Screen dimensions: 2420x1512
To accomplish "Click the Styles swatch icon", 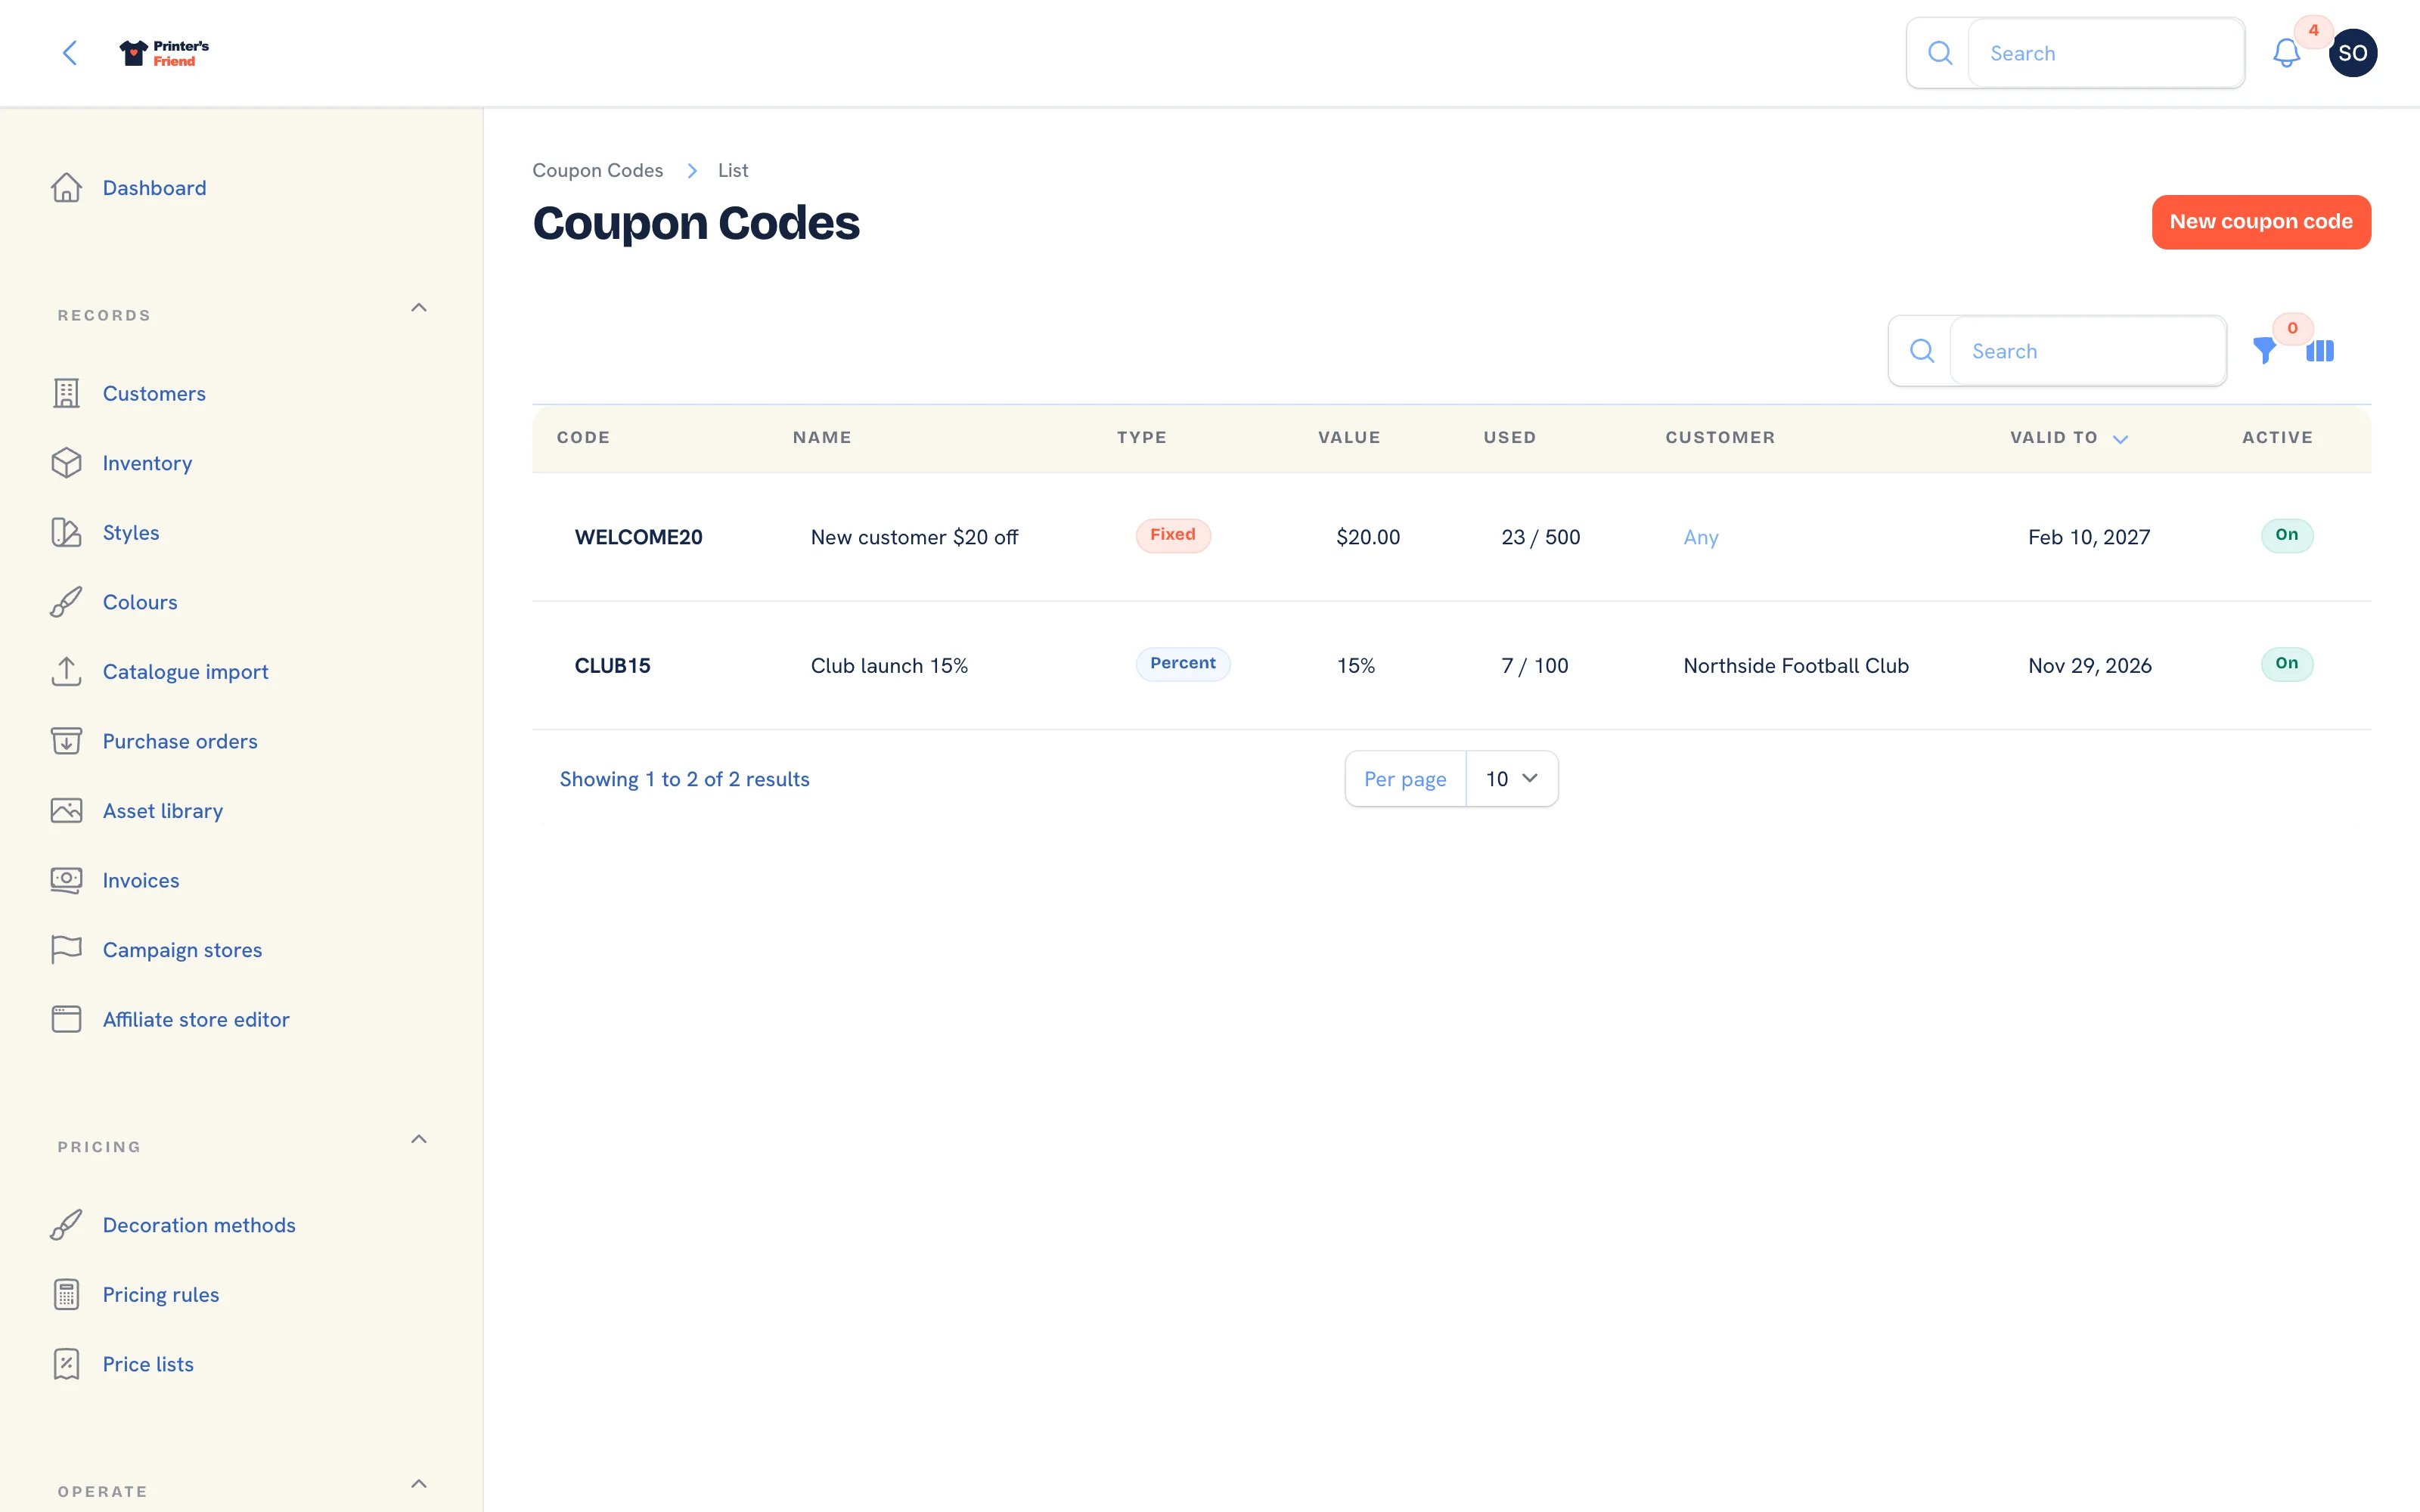I will [x=66, y=532].
